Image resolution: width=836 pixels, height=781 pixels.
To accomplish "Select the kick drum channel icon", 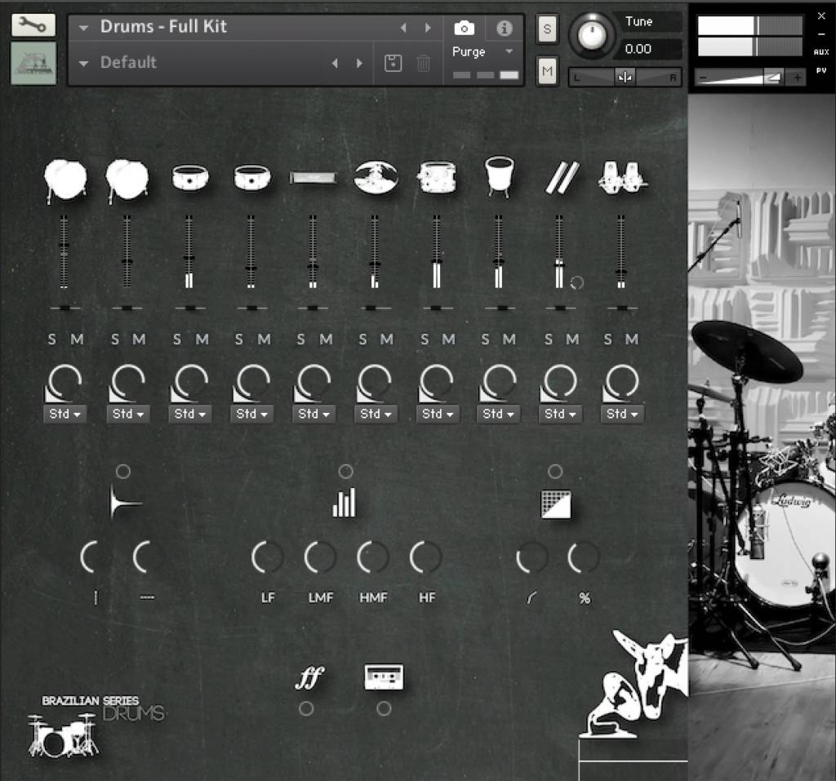I will 65,176.
